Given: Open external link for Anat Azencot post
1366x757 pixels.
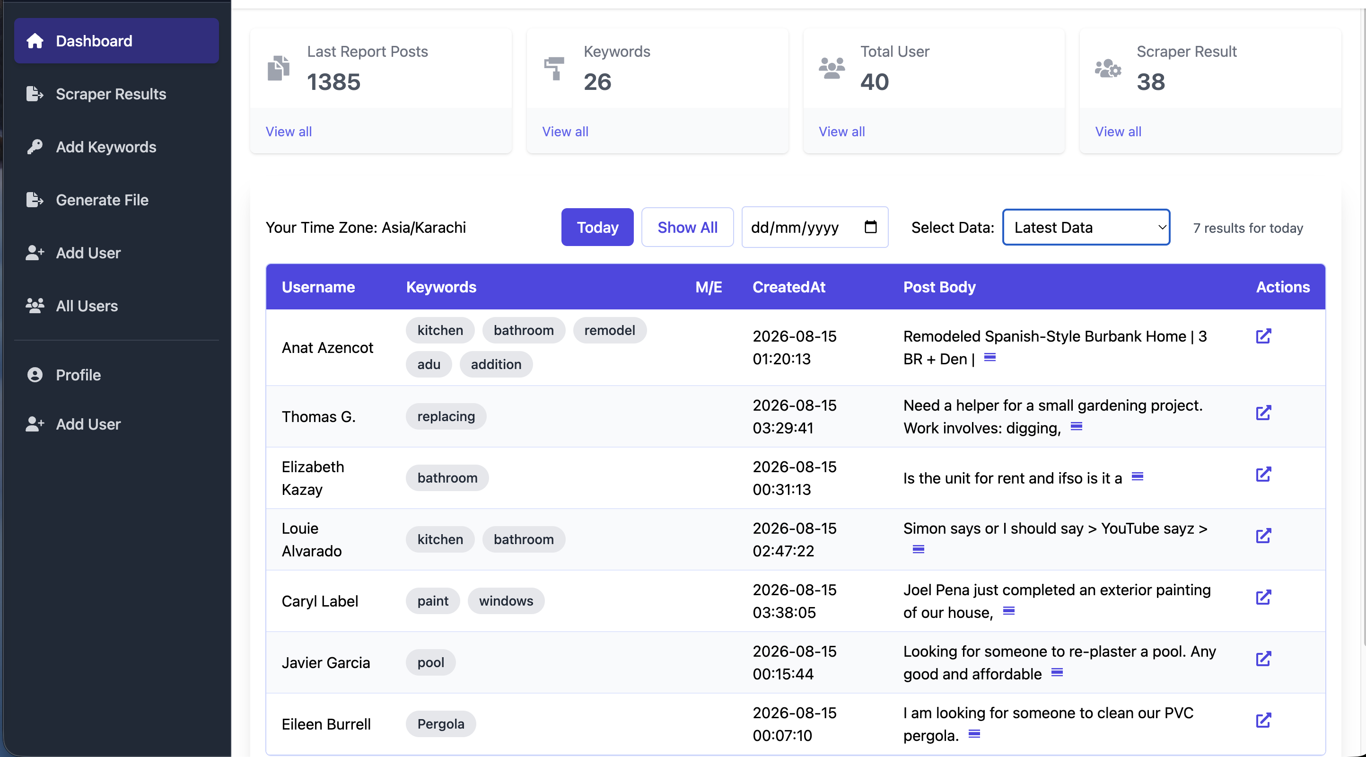Looking at the screenshot, I should (1263, 336).
